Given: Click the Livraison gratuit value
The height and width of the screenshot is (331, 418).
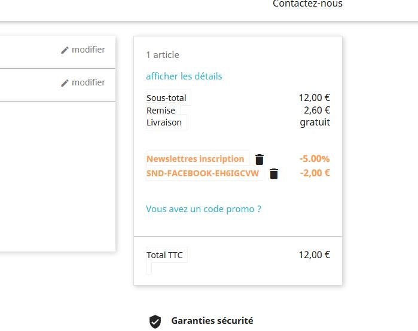Looking at the screenshot, I should [315, 122].
